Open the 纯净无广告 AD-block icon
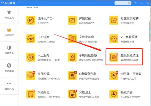 click(x=31, y=20)
